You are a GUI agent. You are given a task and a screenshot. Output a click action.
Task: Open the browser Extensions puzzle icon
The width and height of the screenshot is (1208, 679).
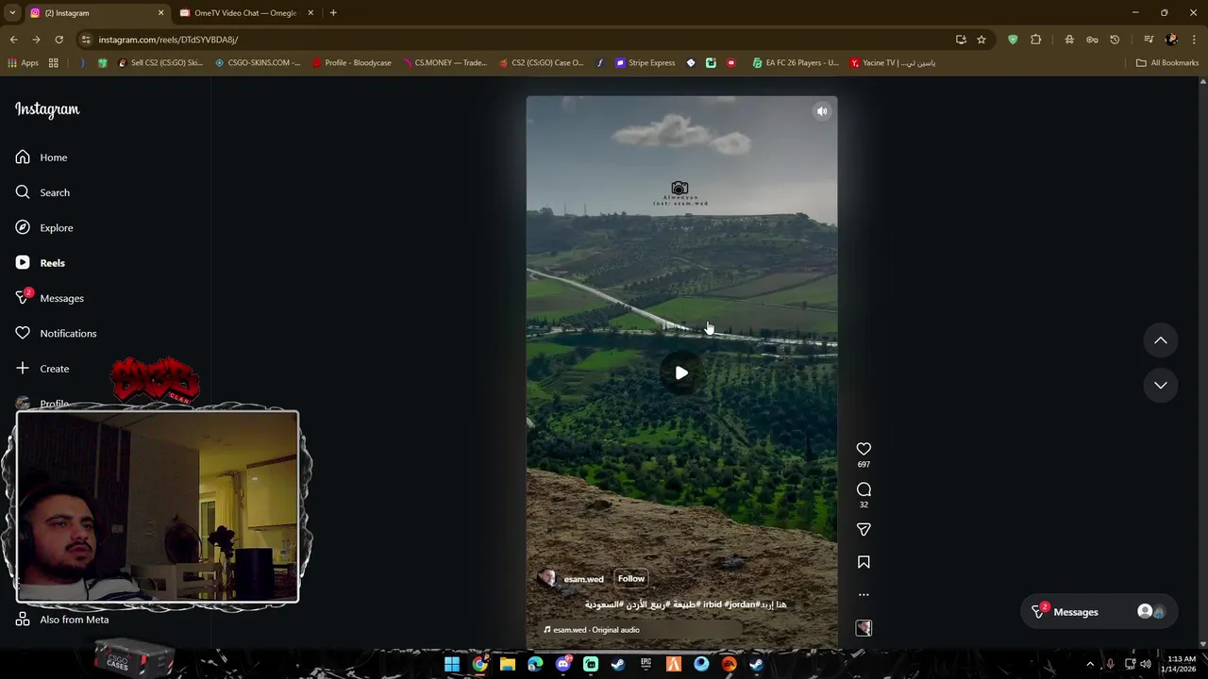(x=1036, y=40)
